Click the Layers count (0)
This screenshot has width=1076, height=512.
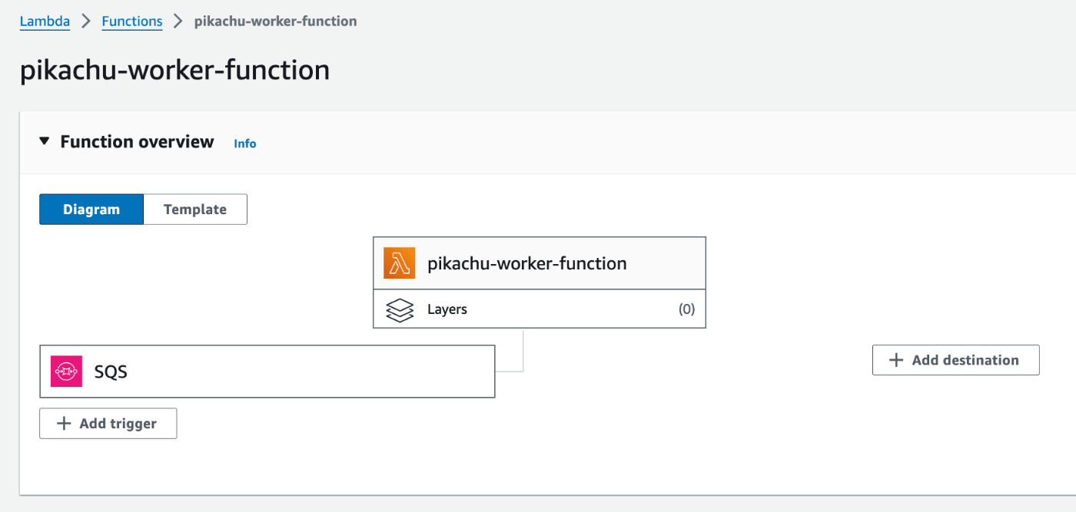tap(686, 309)
